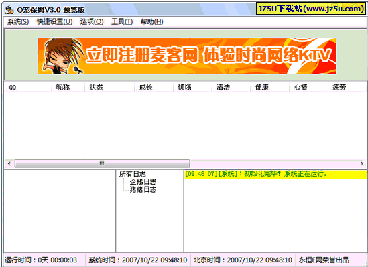Open the 工具(T) menu
The height and width of the screenshot is (267, 368).
tap(122, 22)
